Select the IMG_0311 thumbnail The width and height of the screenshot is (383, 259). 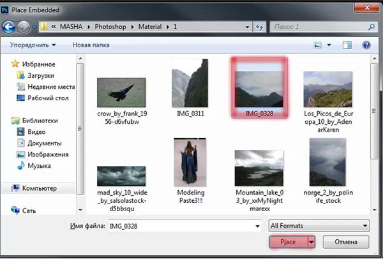tap(190, 83)
